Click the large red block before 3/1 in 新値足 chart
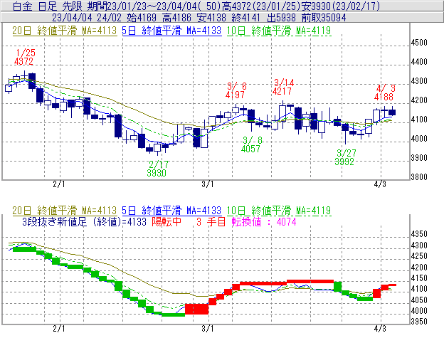444x338 pixels. pyautogui.click(x=197, y=309)
